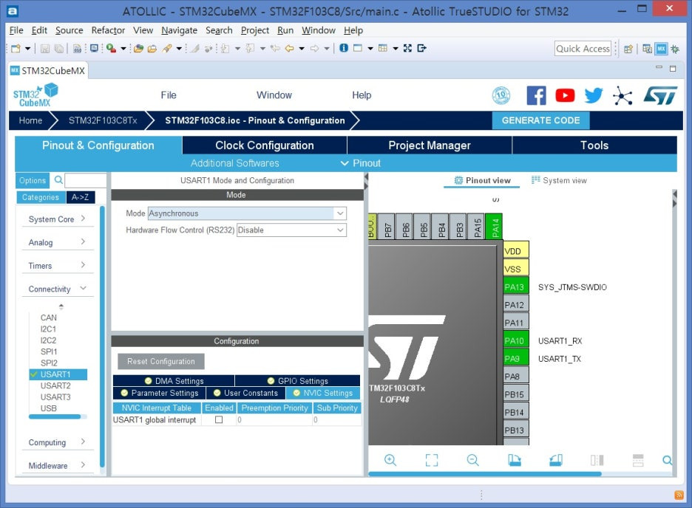Click the Reset Configuration button
This screenshot has height=508, width=692.
point(160,361)
